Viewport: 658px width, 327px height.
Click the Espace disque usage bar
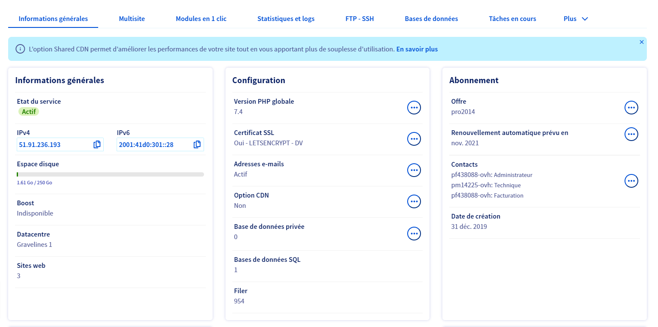coord(110,174)
